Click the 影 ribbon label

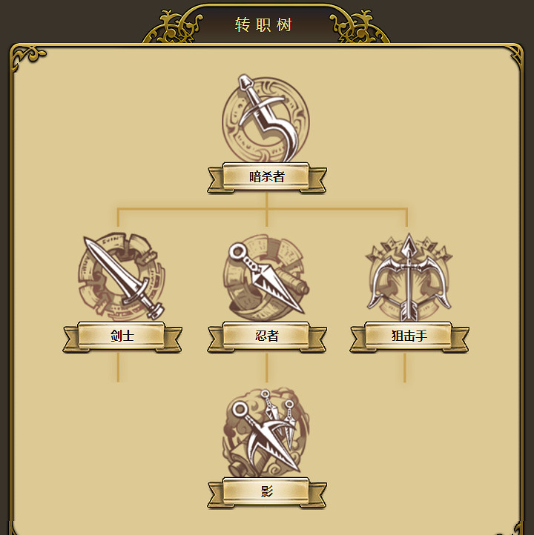[x=267, y=493]
